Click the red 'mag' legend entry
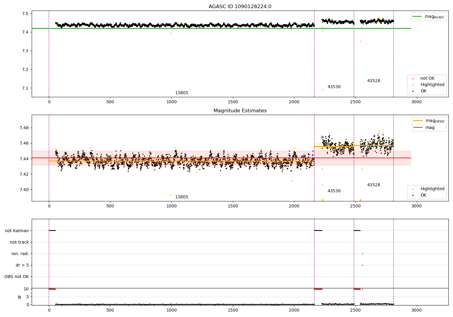This screenshot has width=453, height=317. pyautogui.click(x=430, y=128)
